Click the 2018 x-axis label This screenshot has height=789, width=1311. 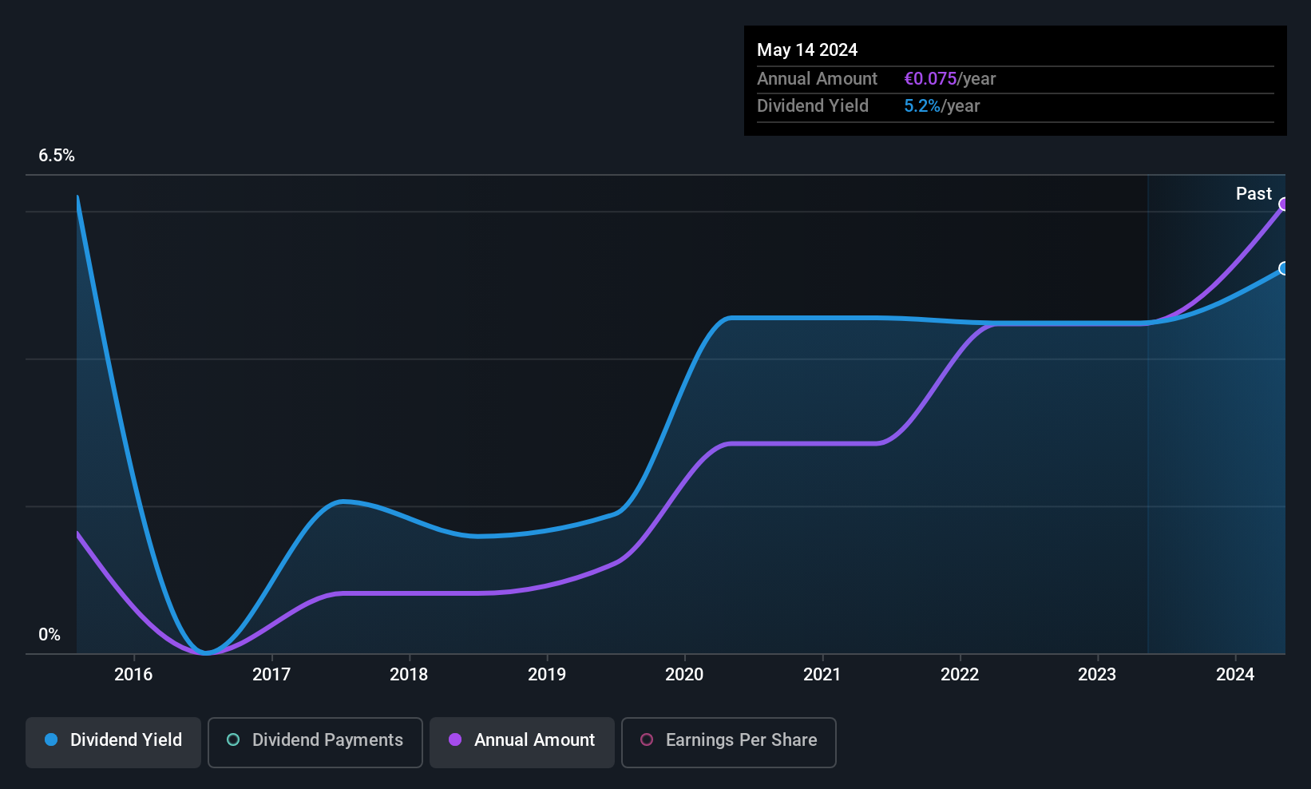pos(409,674)
